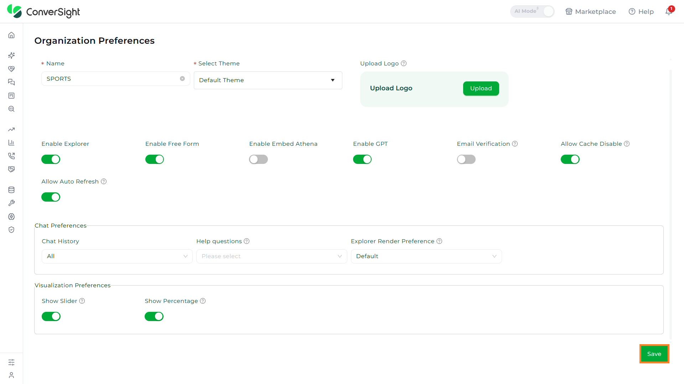Show the Show Percentage info icon
The height and width of the screenshot is (384, 684).
click(x=203, y=301)
